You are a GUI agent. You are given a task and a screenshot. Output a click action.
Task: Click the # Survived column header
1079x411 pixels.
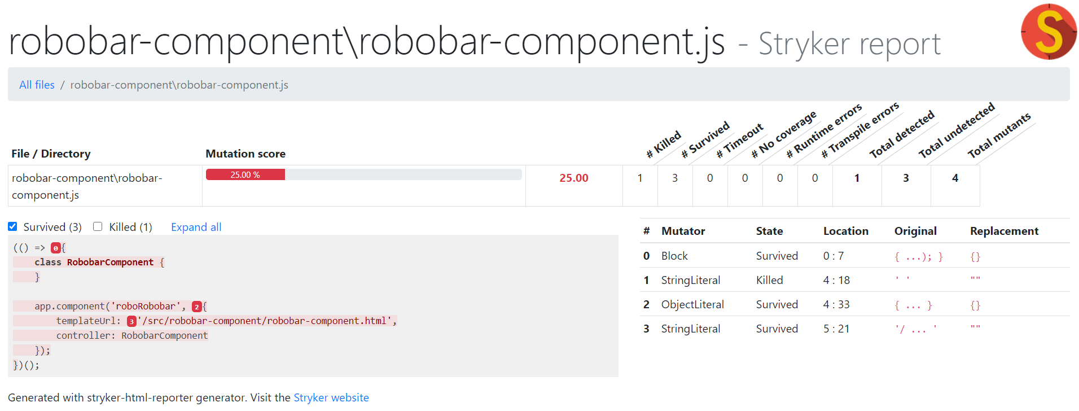pyautogui.click(x=705, y=139)
